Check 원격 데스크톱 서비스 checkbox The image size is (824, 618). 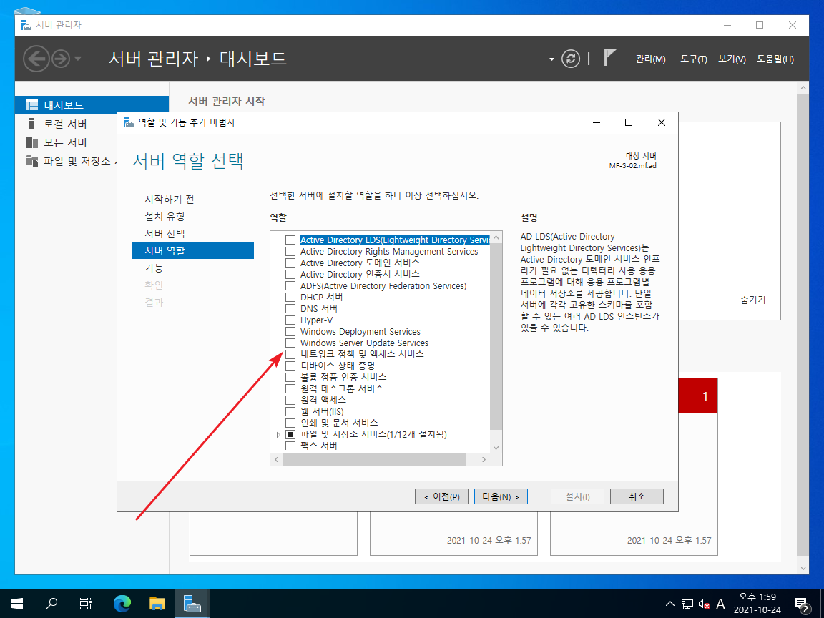(x=290, y=389)
